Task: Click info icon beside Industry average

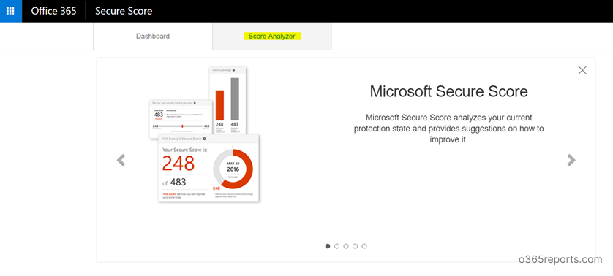Action: coord(234,70)
